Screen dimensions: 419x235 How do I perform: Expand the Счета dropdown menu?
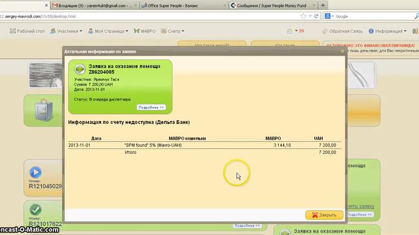click(x=173, y=31)
